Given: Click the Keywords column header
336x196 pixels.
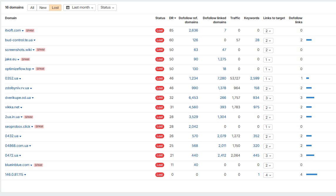Looking at the screenshot, I should [x=252, y=18].
